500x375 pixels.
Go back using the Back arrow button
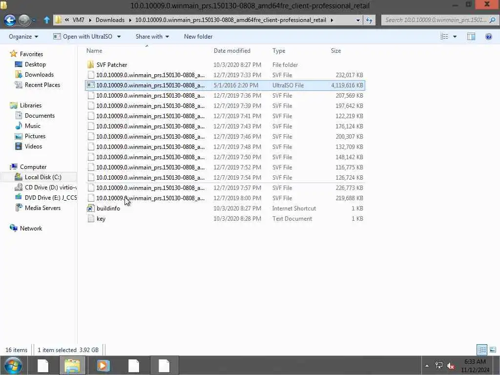coord(10,20)
